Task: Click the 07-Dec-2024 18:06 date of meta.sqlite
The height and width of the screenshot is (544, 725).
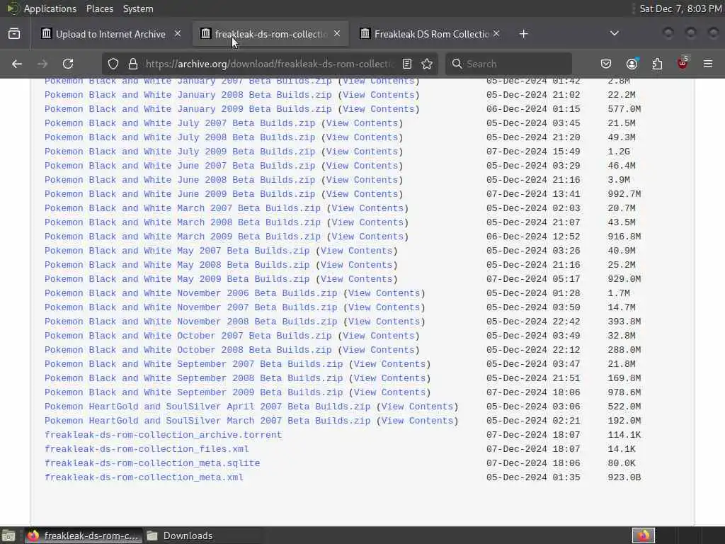Action: click(532, 463)
